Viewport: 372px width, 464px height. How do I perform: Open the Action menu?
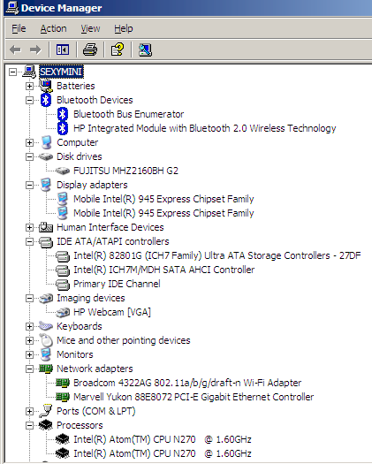pyautogui.click(x=54, y=28)
